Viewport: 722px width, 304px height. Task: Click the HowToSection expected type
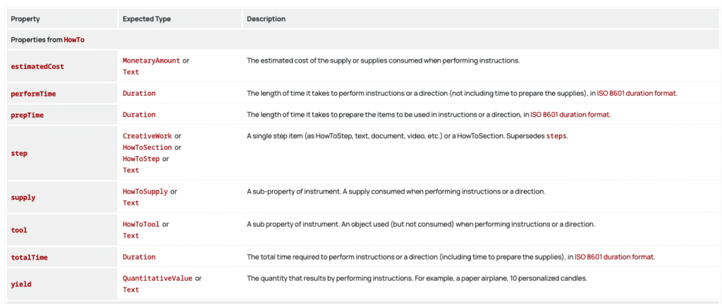pos(147,147)
